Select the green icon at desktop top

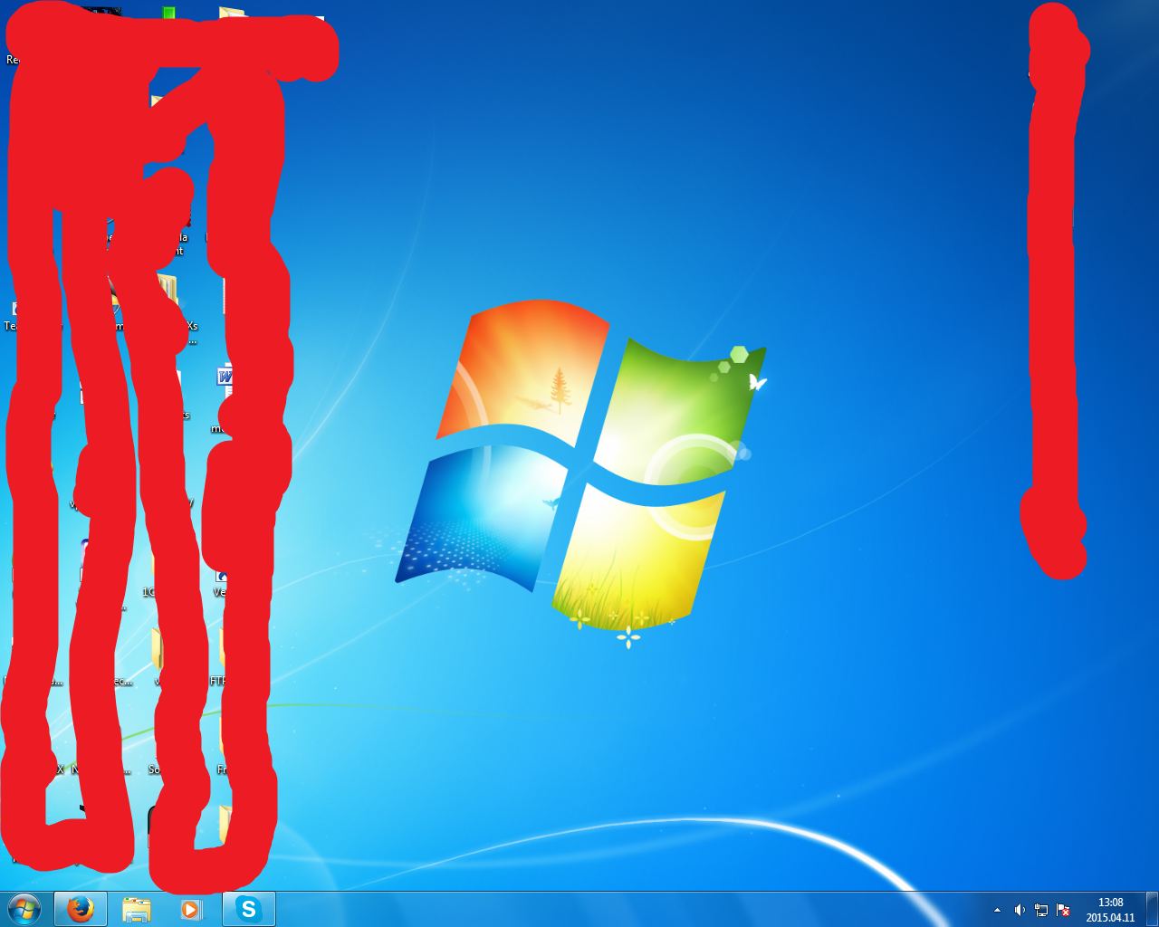pyautogui.click(x=168, y=13)
